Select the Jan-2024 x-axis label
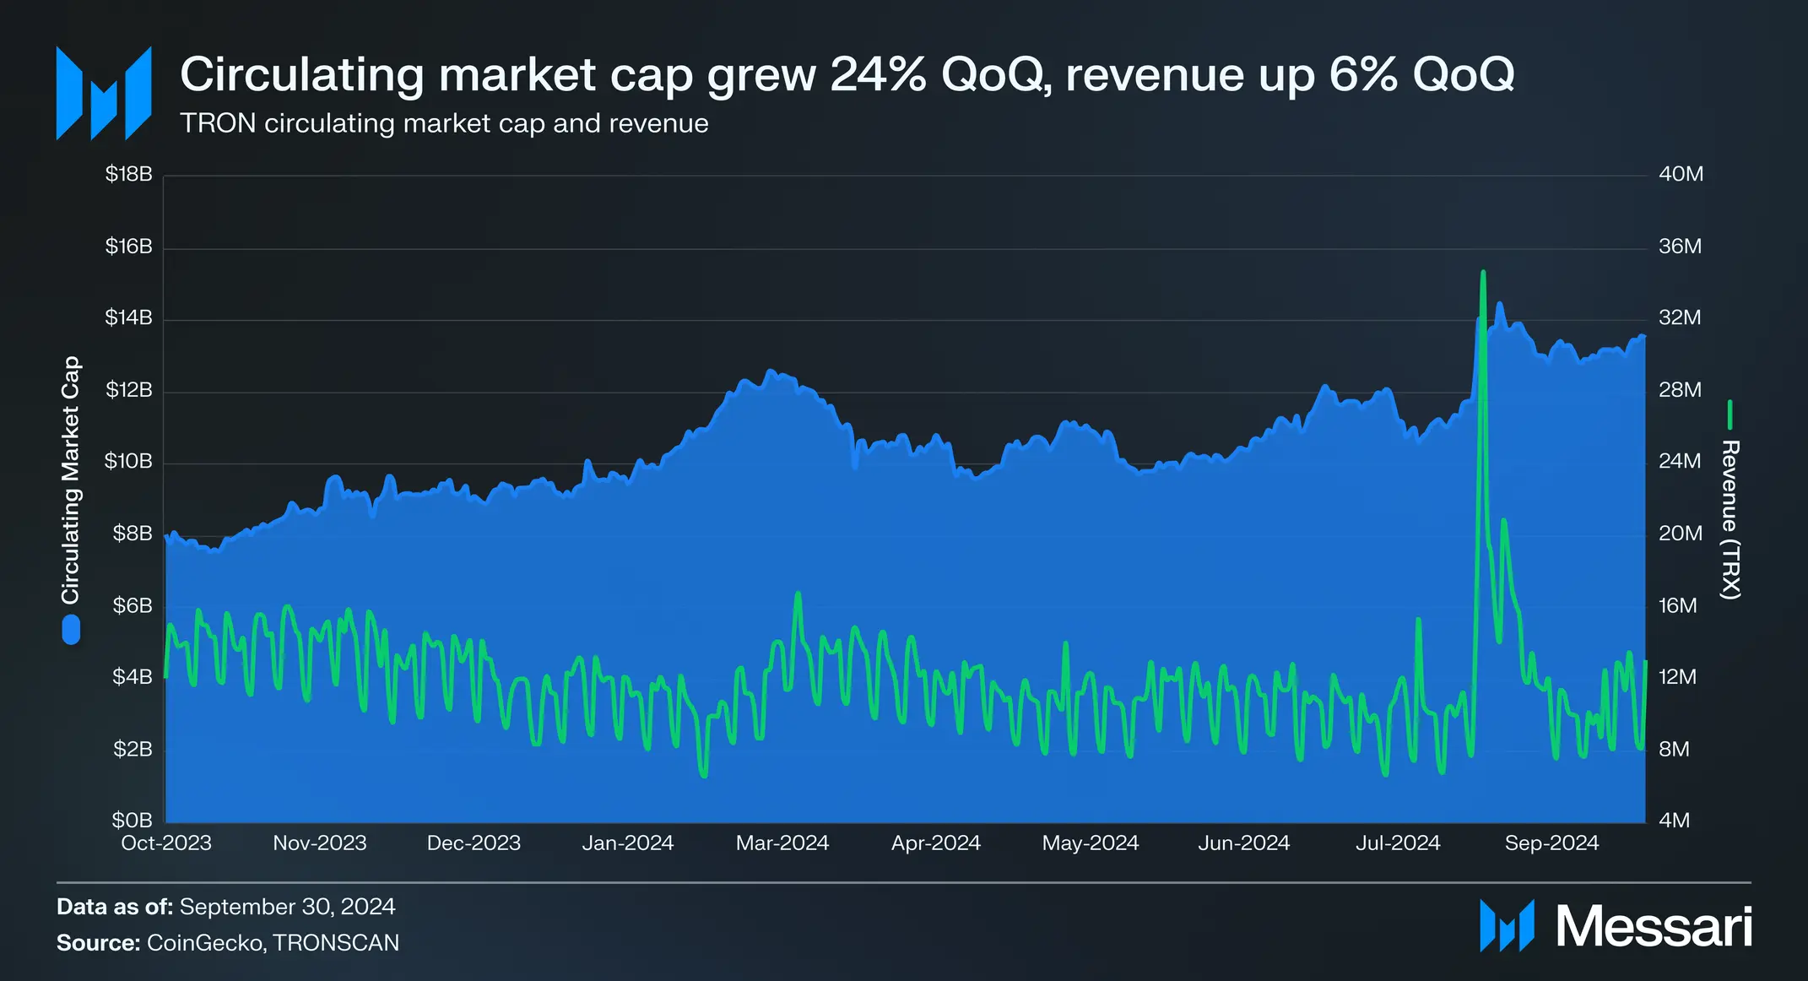Image resolution: width=1808 pixels, height=981 pixels. tap(628, 843)
